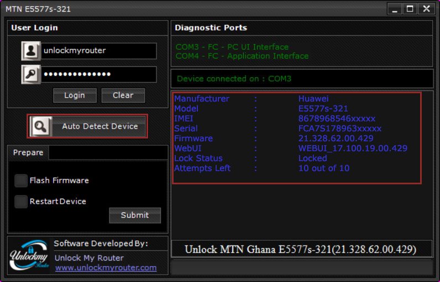Click the magnifier icon on Auto Detect Device
The height and width of the screenshot is (282, 440).
41,126
